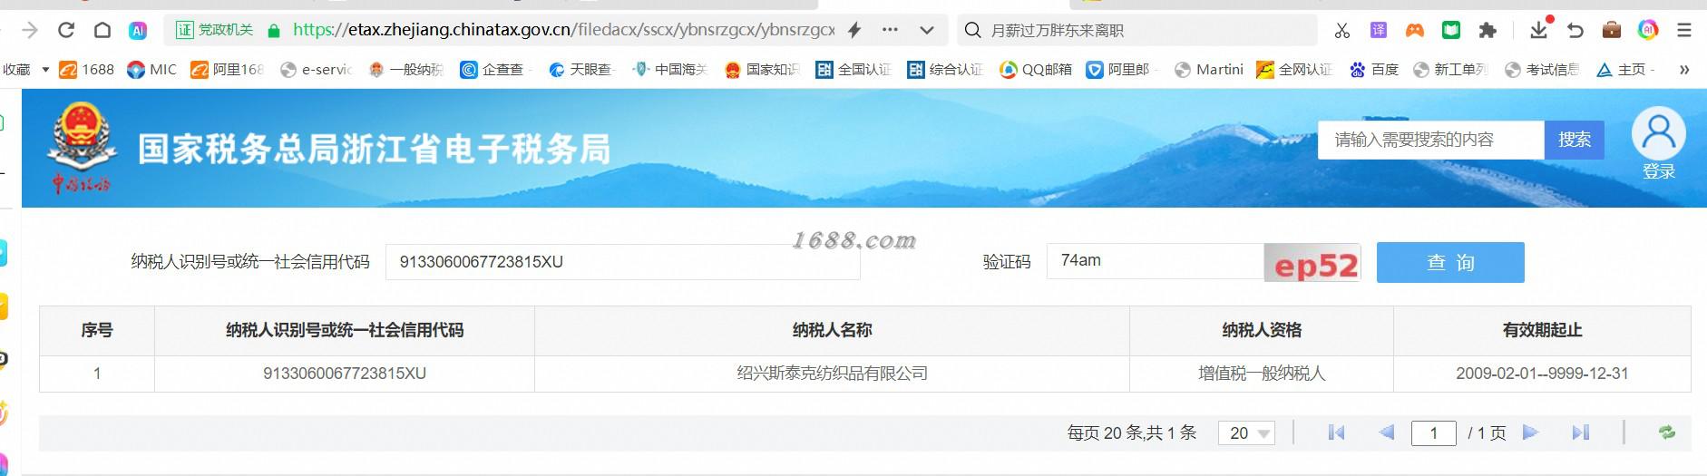The width and height of the screenshot is (1707, 476).
Task: Select the cell 绍兴斯泰克纺织品有限公司
Action: [x=832, y=374]
